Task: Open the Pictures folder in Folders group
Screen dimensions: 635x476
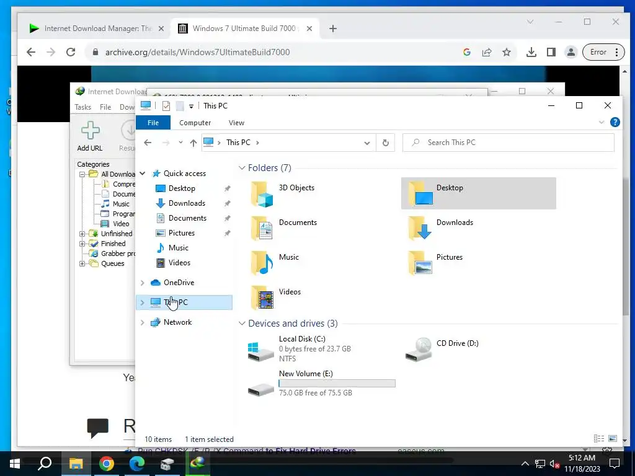Action: click(x=478, y=263)
